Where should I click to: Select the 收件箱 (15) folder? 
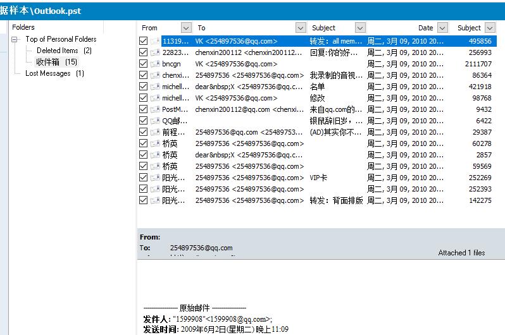[56, 62]
